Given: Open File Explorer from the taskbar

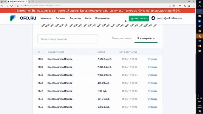Looking at the screenshot, I should click(200, 16).
